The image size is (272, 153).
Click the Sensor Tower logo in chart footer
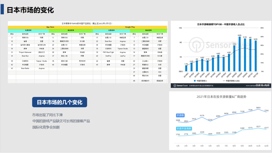coord(181,85)
